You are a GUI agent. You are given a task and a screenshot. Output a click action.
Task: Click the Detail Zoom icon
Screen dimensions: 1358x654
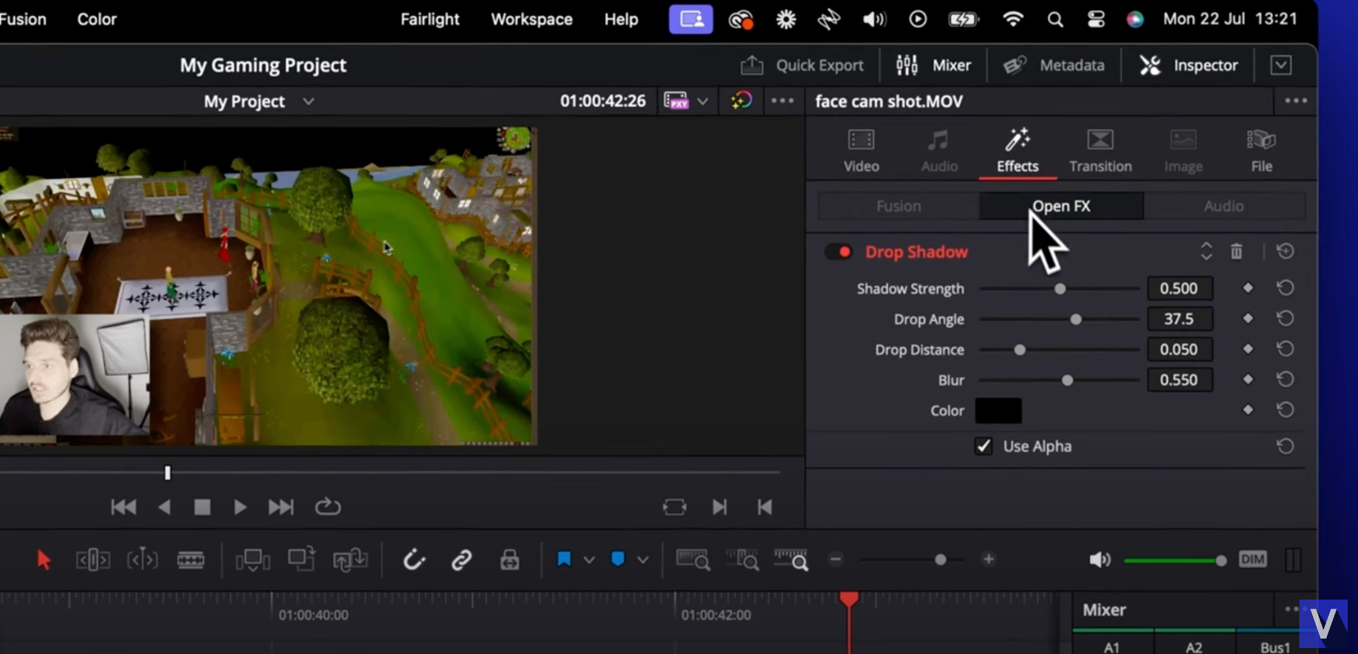pos(742,560)
